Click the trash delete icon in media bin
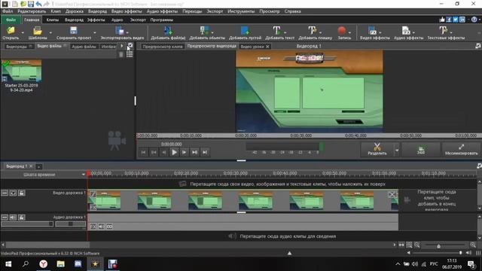Image resolution: width=482 pixels, height=271 pixels. [121, 54]
